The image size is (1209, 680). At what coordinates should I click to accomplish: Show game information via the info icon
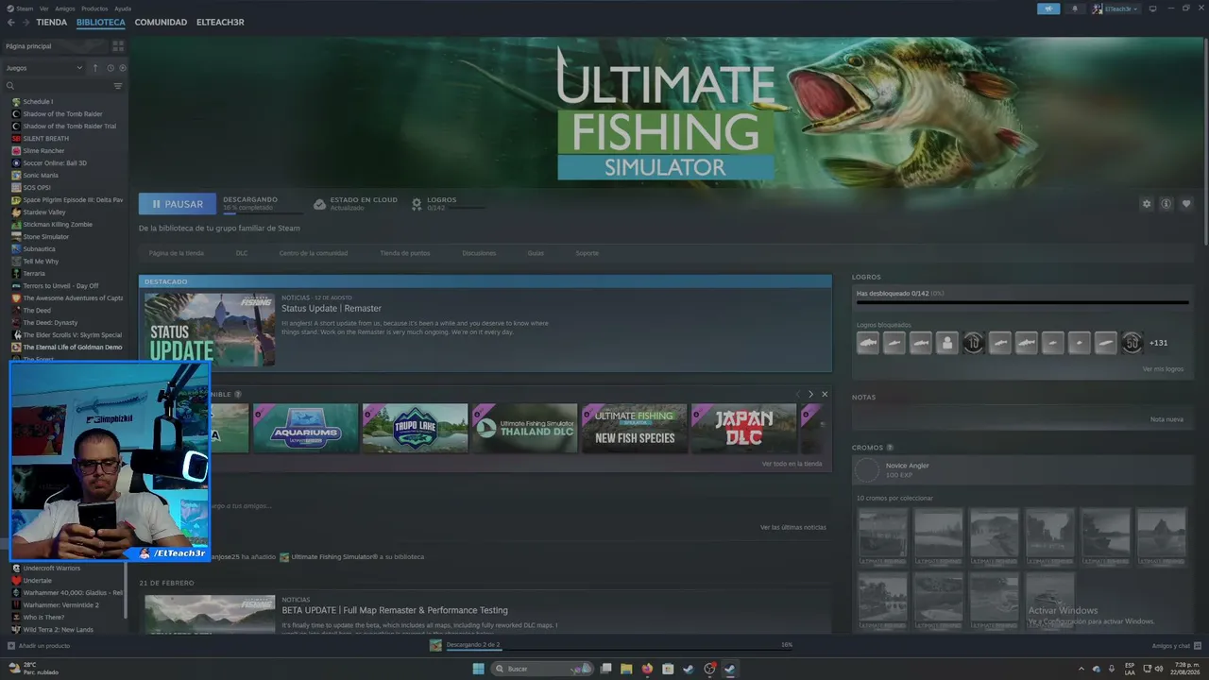pos(1166,204)
